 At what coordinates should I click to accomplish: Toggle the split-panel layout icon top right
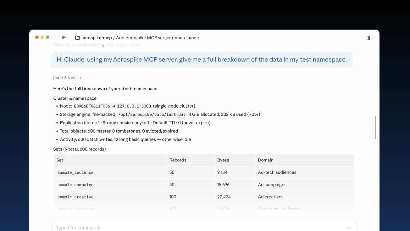[368, 37]
